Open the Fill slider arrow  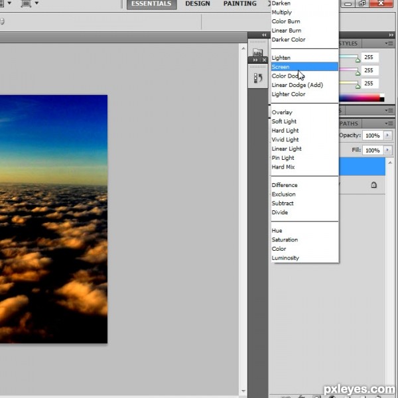pyautogui.click(x=387, y=150)
